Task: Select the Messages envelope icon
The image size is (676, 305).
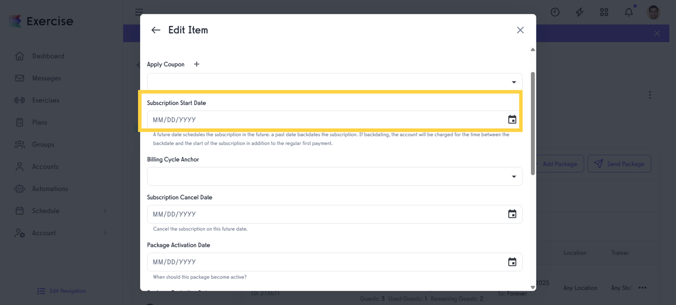Action: pyautogui.click(x=20, y=78)
